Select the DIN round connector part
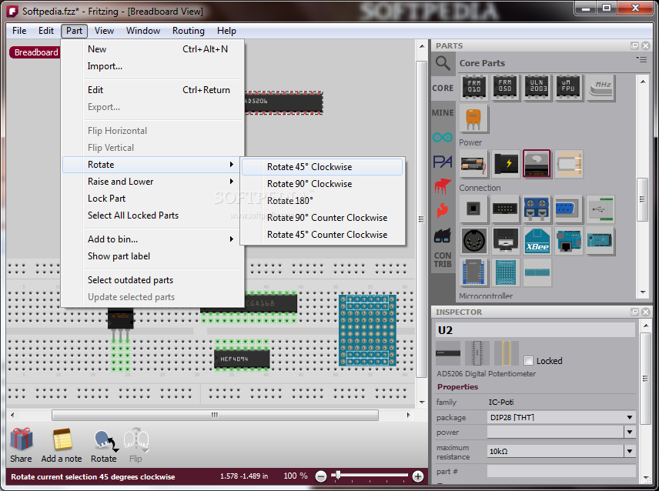659x491 pixels. (x=474, y=241)
